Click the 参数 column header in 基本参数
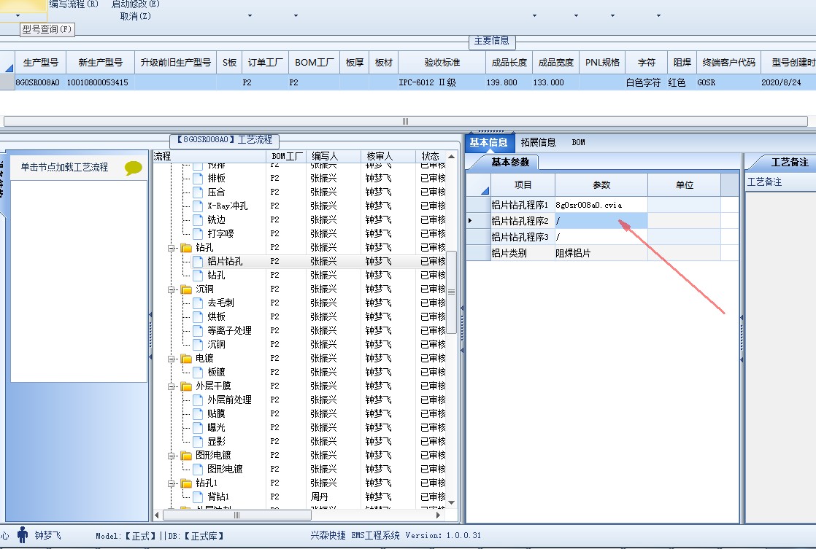This screenshot has width=816, height=549. (601, 185)
